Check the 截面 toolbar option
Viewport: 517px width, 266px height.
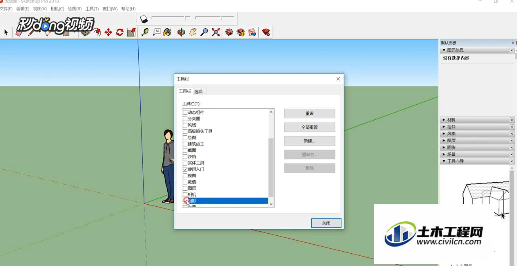[185, 150]
